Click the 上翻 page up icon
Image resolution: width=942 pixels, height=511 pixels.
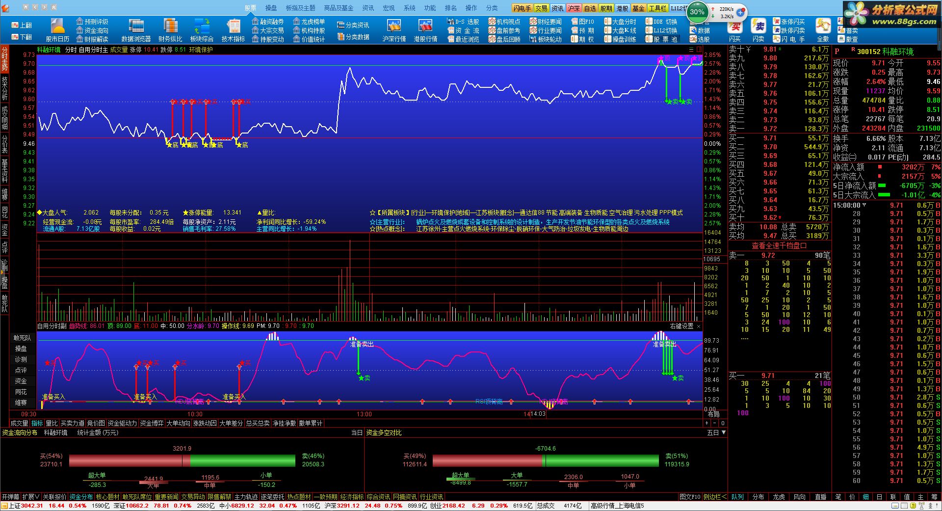(x=22, y=25)
